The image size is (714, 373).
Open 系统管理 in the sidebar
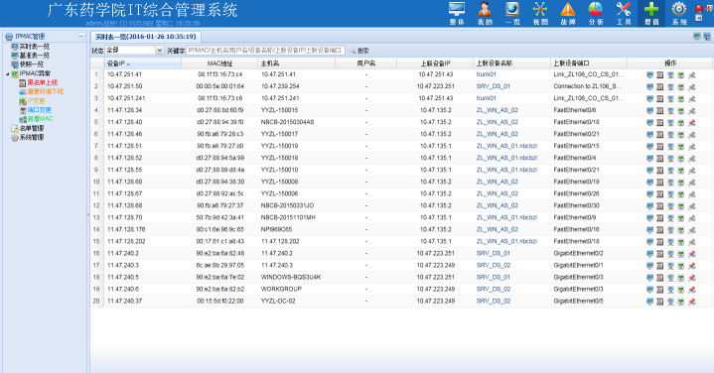32,137
